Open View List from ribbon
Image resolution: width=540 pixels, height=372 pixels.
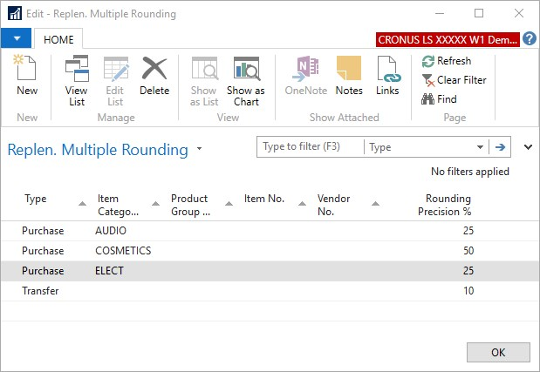click(77, 80)
